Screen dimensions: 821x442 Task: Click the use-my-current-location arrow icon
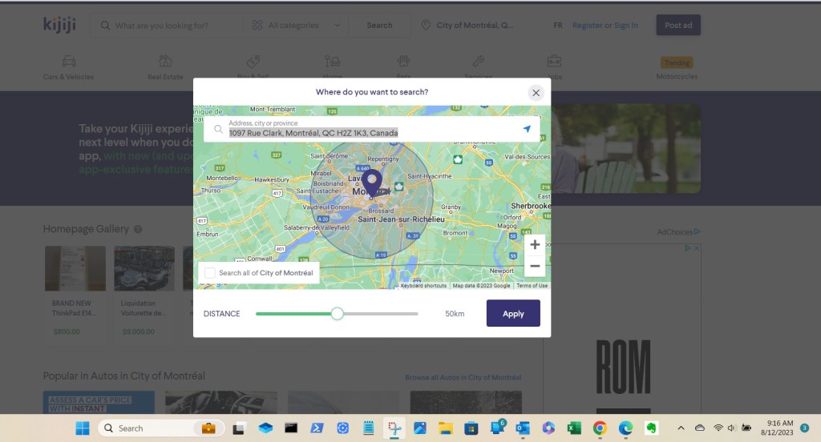click(x=527, y=129)
